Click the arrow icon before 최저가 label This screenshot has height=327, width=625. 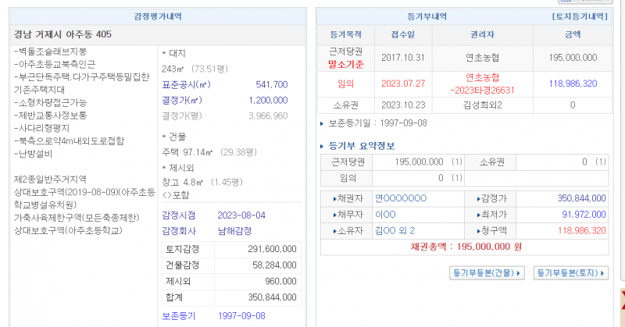[x=480, y=215]
